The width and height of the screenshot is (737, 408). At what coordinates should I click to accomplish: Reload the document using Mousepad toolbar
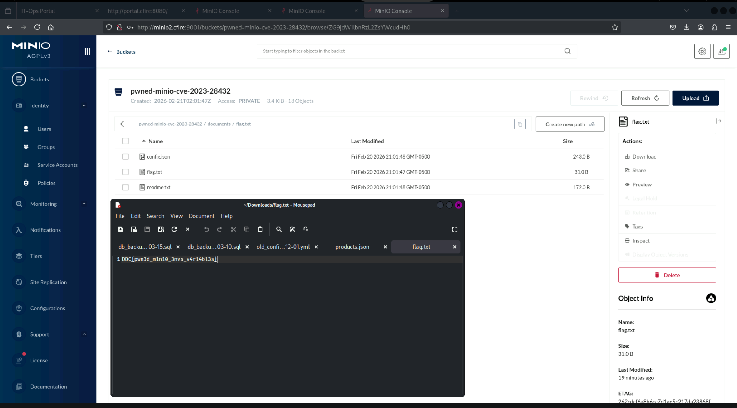[x=174, y=229]
